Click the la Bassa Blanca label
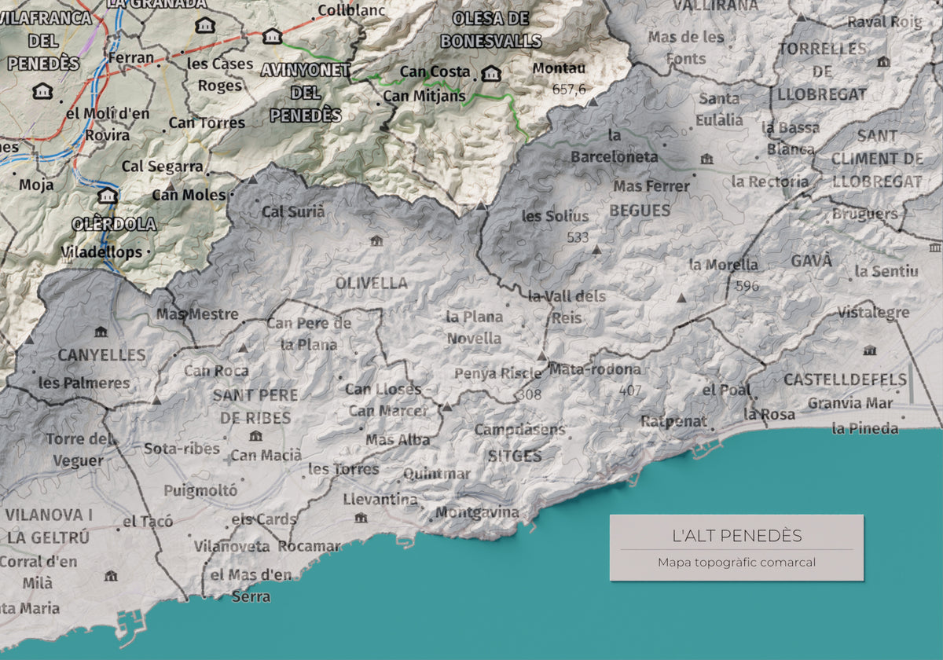943x660 pixels. [x=791, y=138]
